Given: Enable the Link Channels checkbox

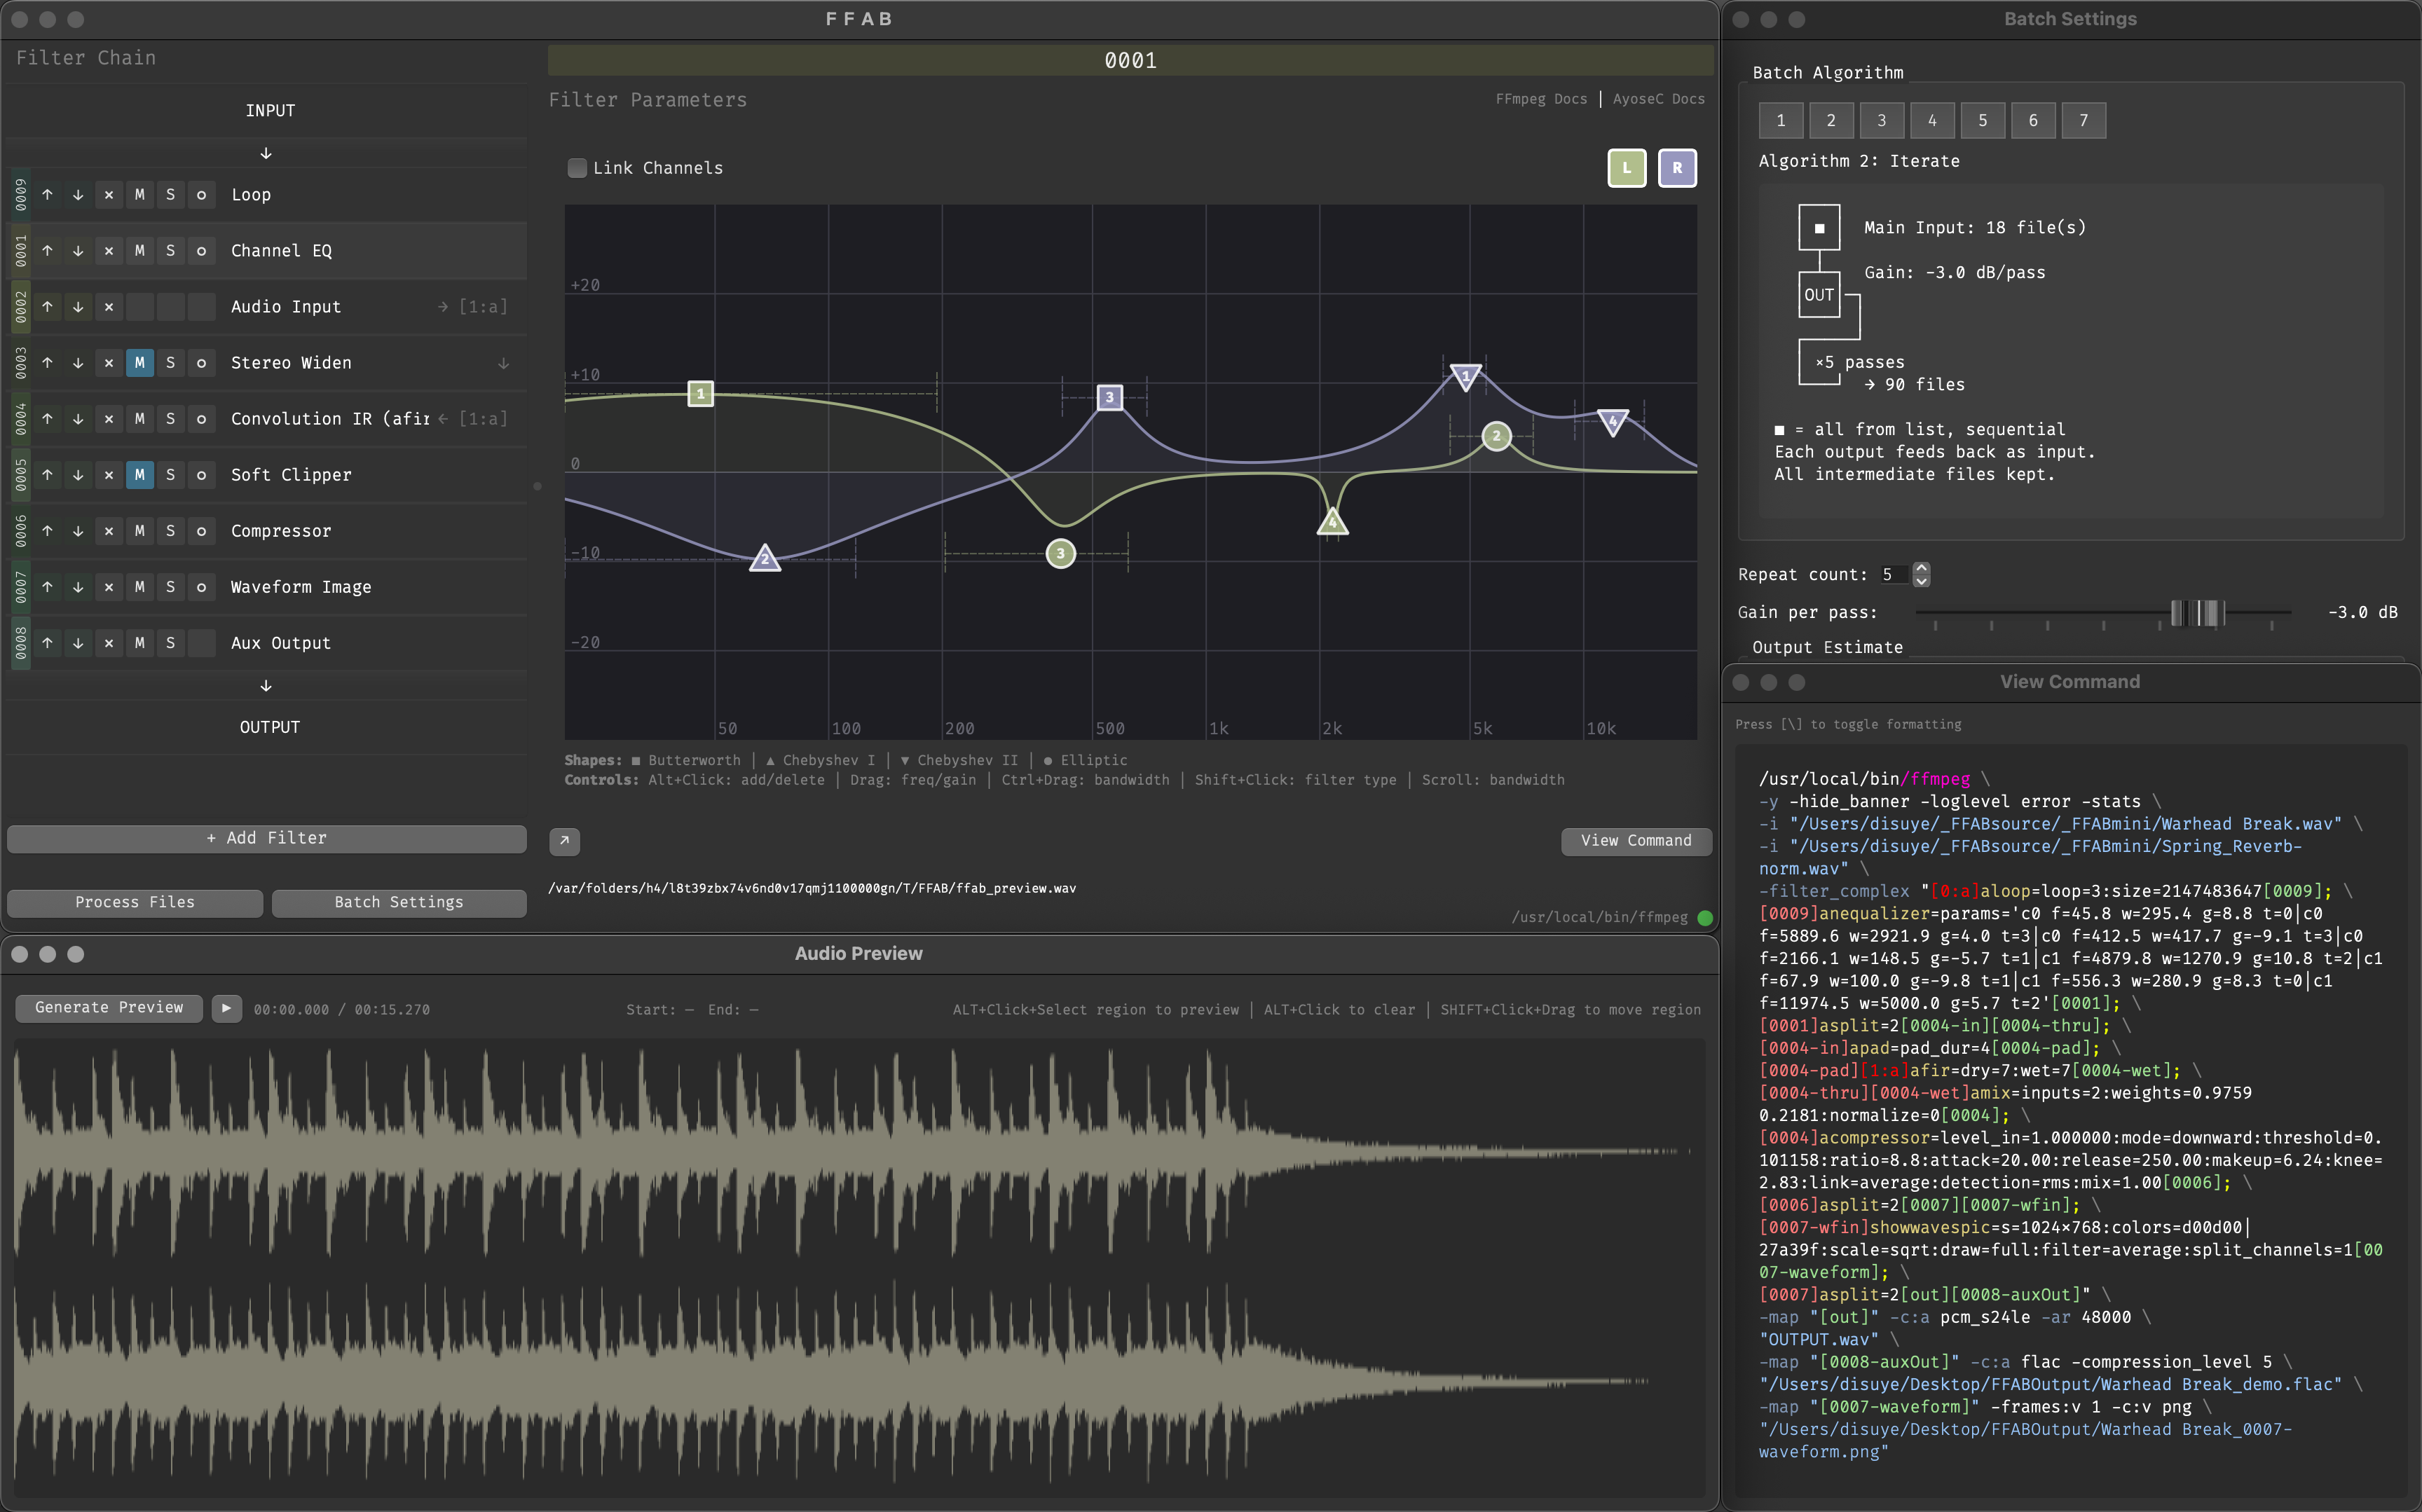Looking at the screenshot, I should [577, 168].
